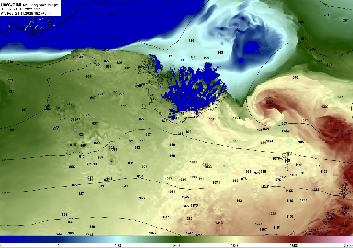Click the 1173 height value
The height and width of the screenshot is (248, 353).
(x=324, y=172)
